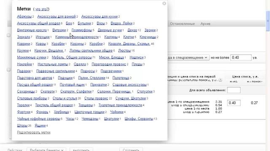Pick the Вазы tag
This screenshot has width=270, height=151.
[x=101, y=23]
